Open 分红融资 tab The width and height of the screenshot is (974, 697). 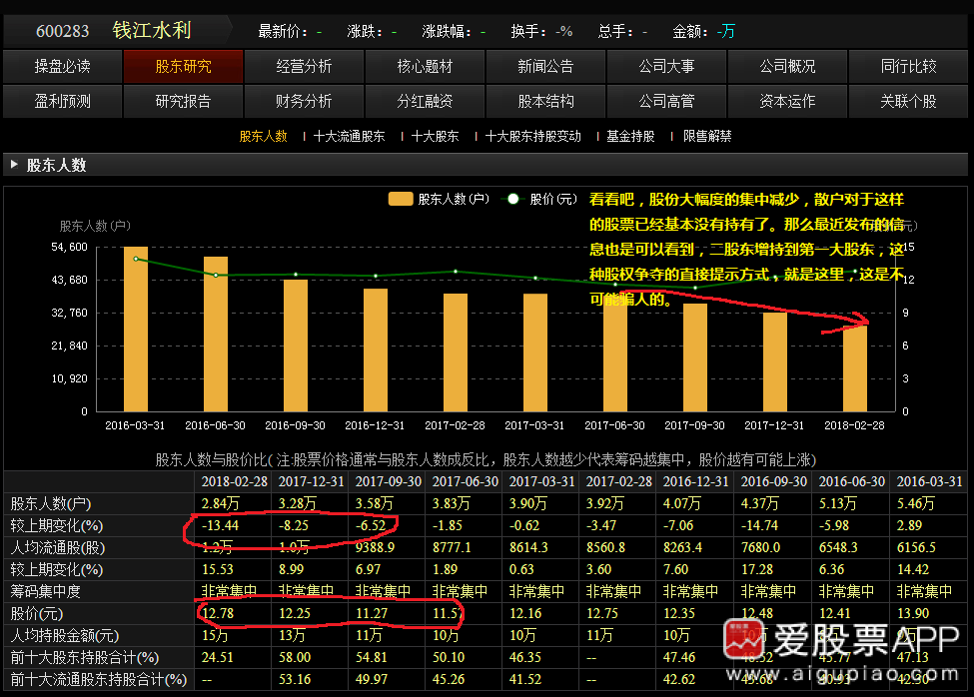click(425, 101)
